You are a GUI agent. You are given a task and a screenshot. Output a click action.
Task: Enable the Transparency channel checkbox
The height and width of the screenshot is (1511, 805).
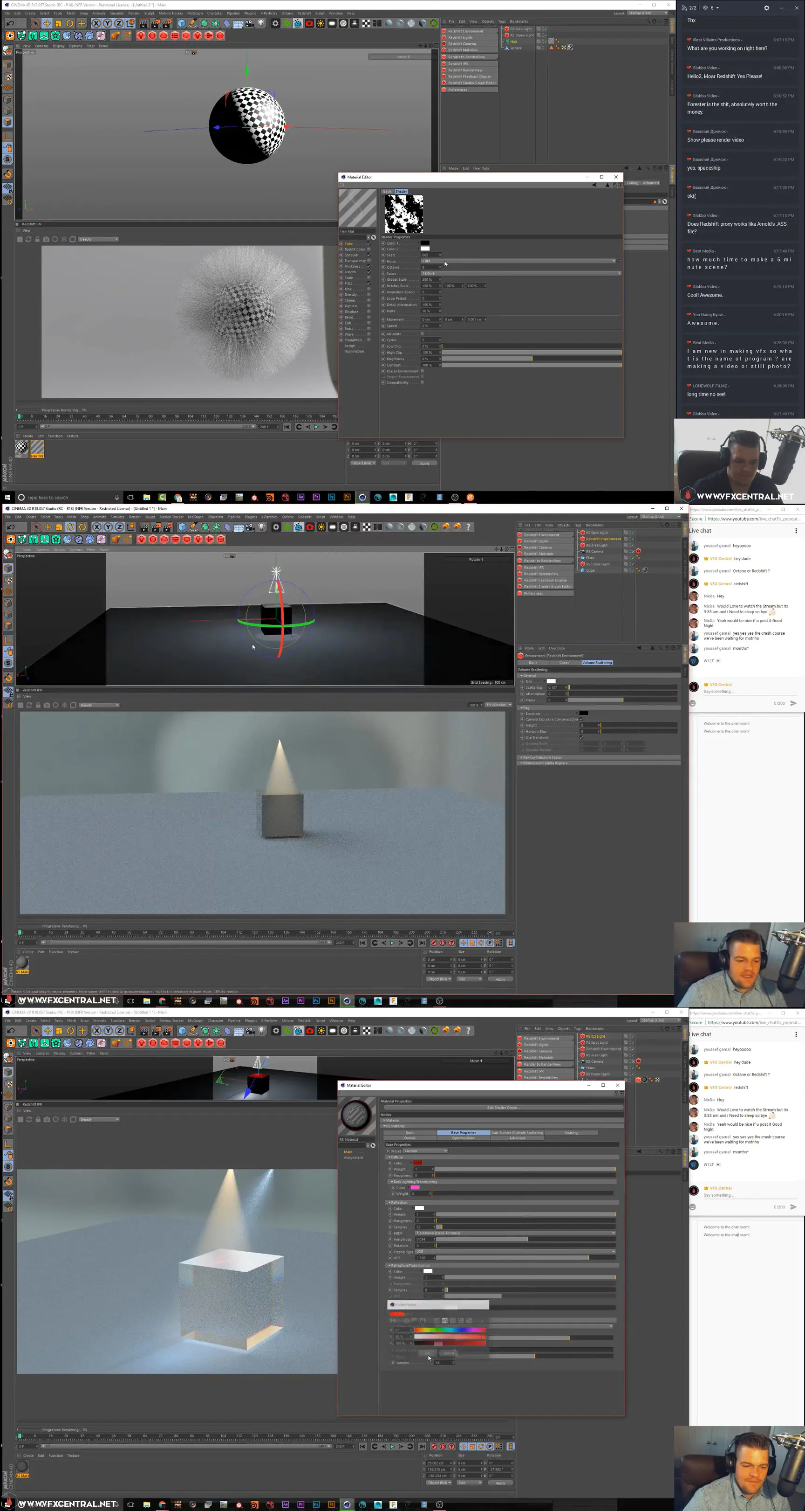coord(368,260)
